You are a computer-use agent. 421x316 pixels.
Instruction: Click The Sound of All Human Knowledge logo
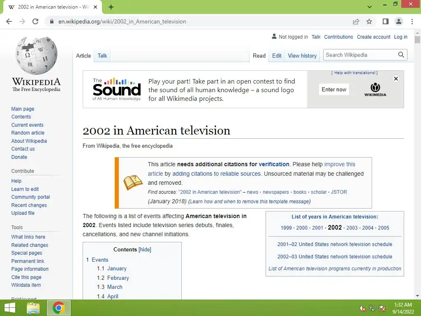pyautogui.click(x=117, y=89)
